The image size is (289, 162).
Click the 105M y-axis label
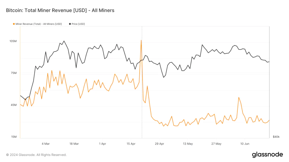point(13,41)
